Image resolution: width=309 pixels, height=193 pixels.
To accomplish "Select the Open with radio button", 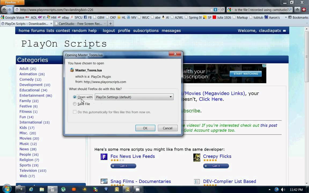I will pos(75,97).
